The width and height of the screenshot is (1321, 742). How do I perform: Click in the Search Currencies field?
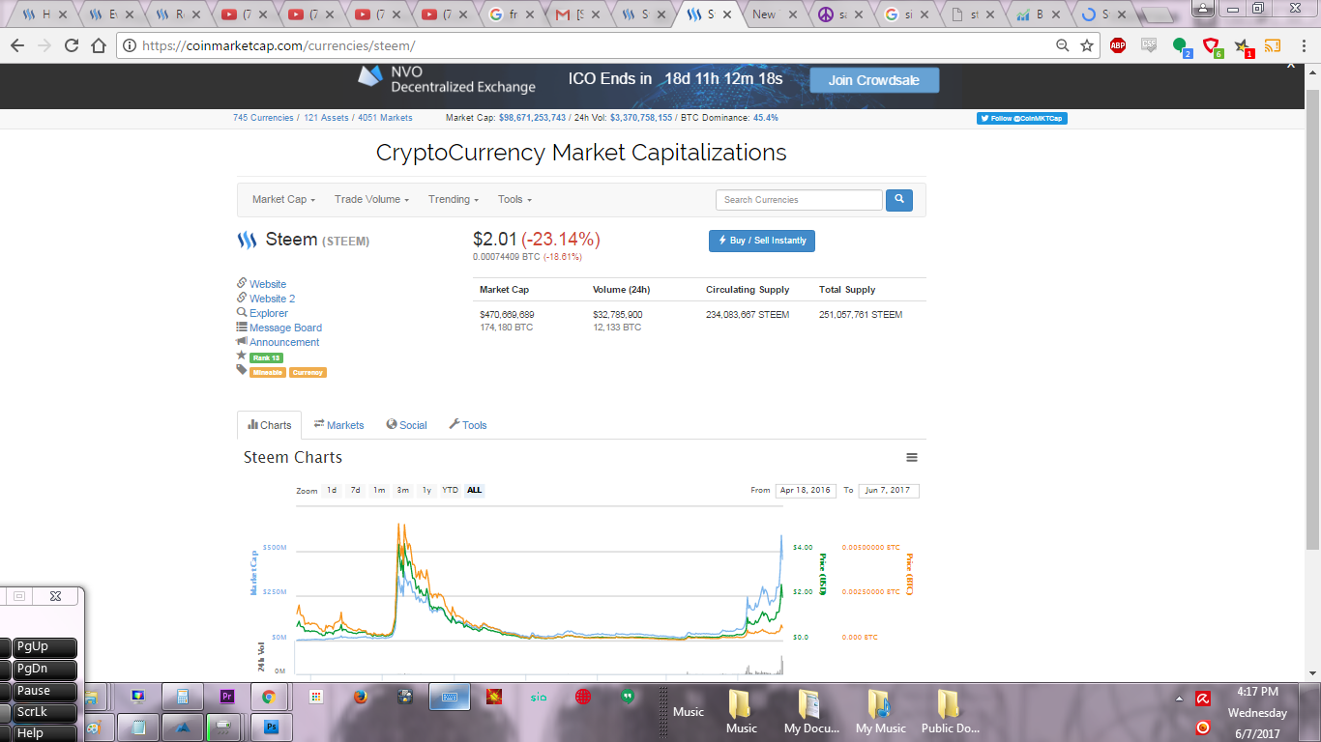799,200
